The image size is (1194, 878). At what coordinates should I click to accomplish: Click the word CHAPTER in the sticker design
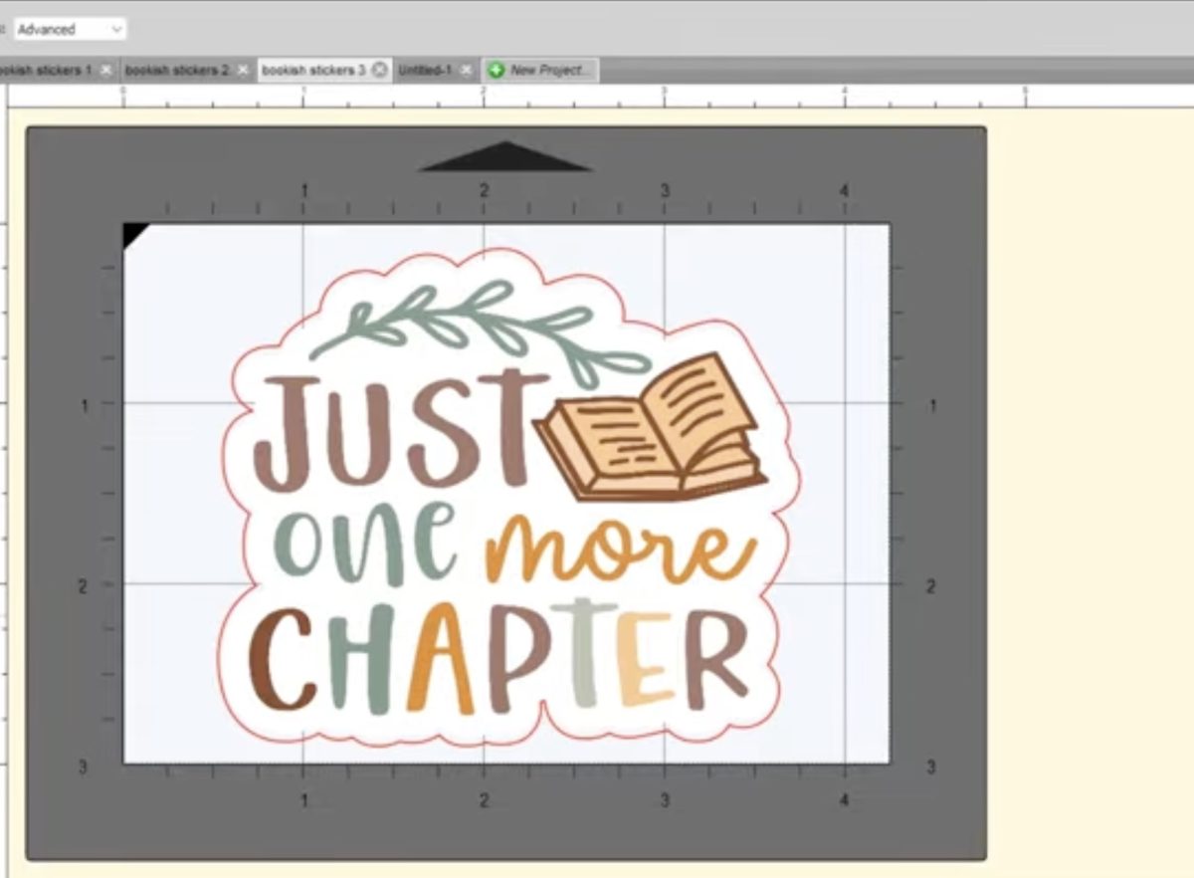click(498, 657)
